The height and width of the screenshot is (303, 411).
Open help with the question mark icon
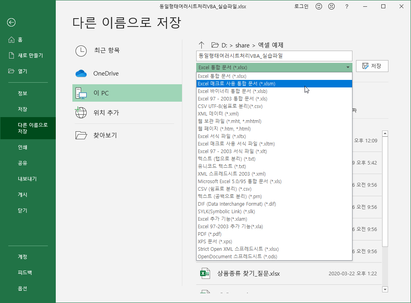pos(347,7)
